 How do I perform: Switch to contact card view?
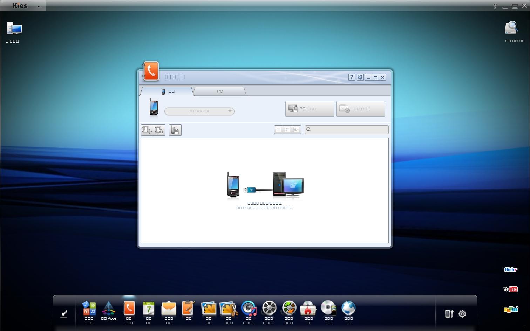click(297, 130)
